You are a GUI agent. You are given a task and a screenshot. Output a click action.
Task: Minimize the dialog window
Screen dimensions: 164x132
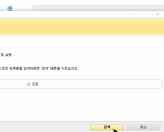[133, 14]
